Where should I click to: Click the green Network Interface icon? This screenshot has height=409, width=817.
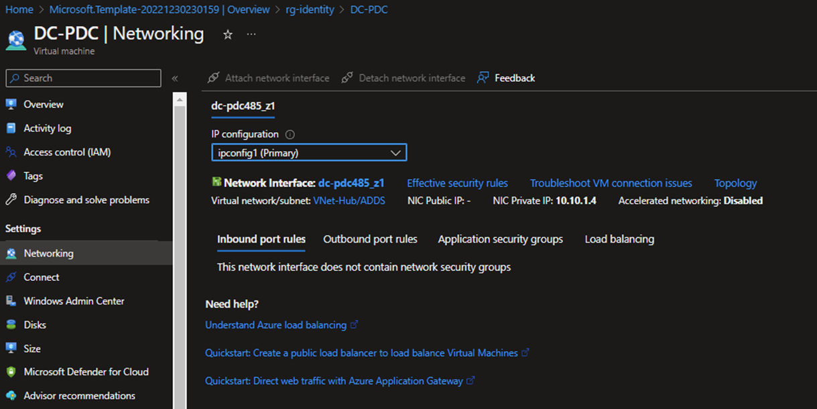[x=216, y=182]
